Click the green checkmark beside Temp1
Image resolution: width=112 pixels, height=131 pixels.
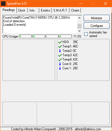click(x=60, y=47)
